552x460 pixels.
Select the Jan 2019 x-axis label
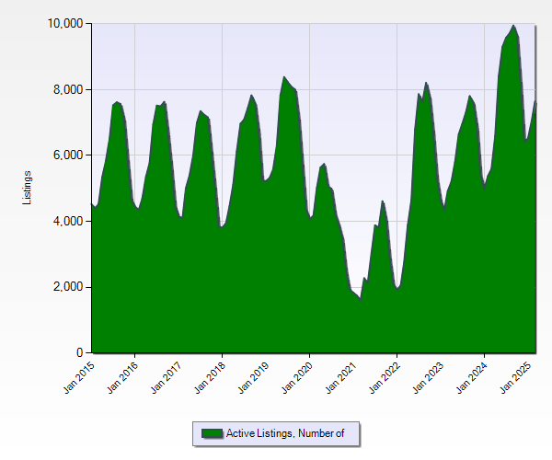pyautogui.click(x=252, y=377)
